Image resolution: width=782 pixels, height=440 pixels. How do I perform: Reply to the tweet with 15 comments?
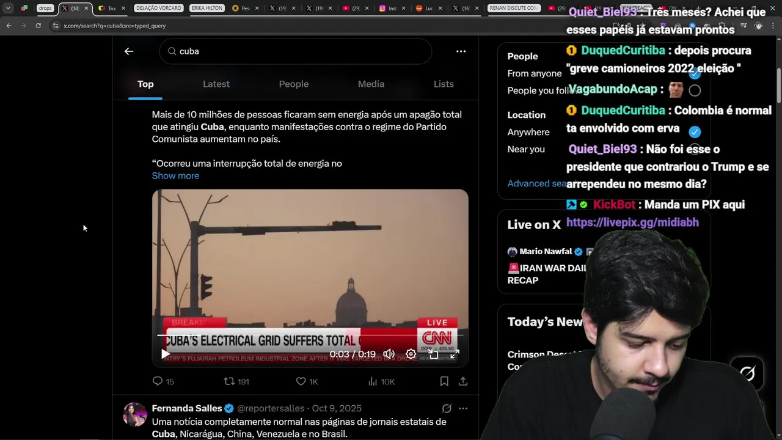[x=163, y=381]
